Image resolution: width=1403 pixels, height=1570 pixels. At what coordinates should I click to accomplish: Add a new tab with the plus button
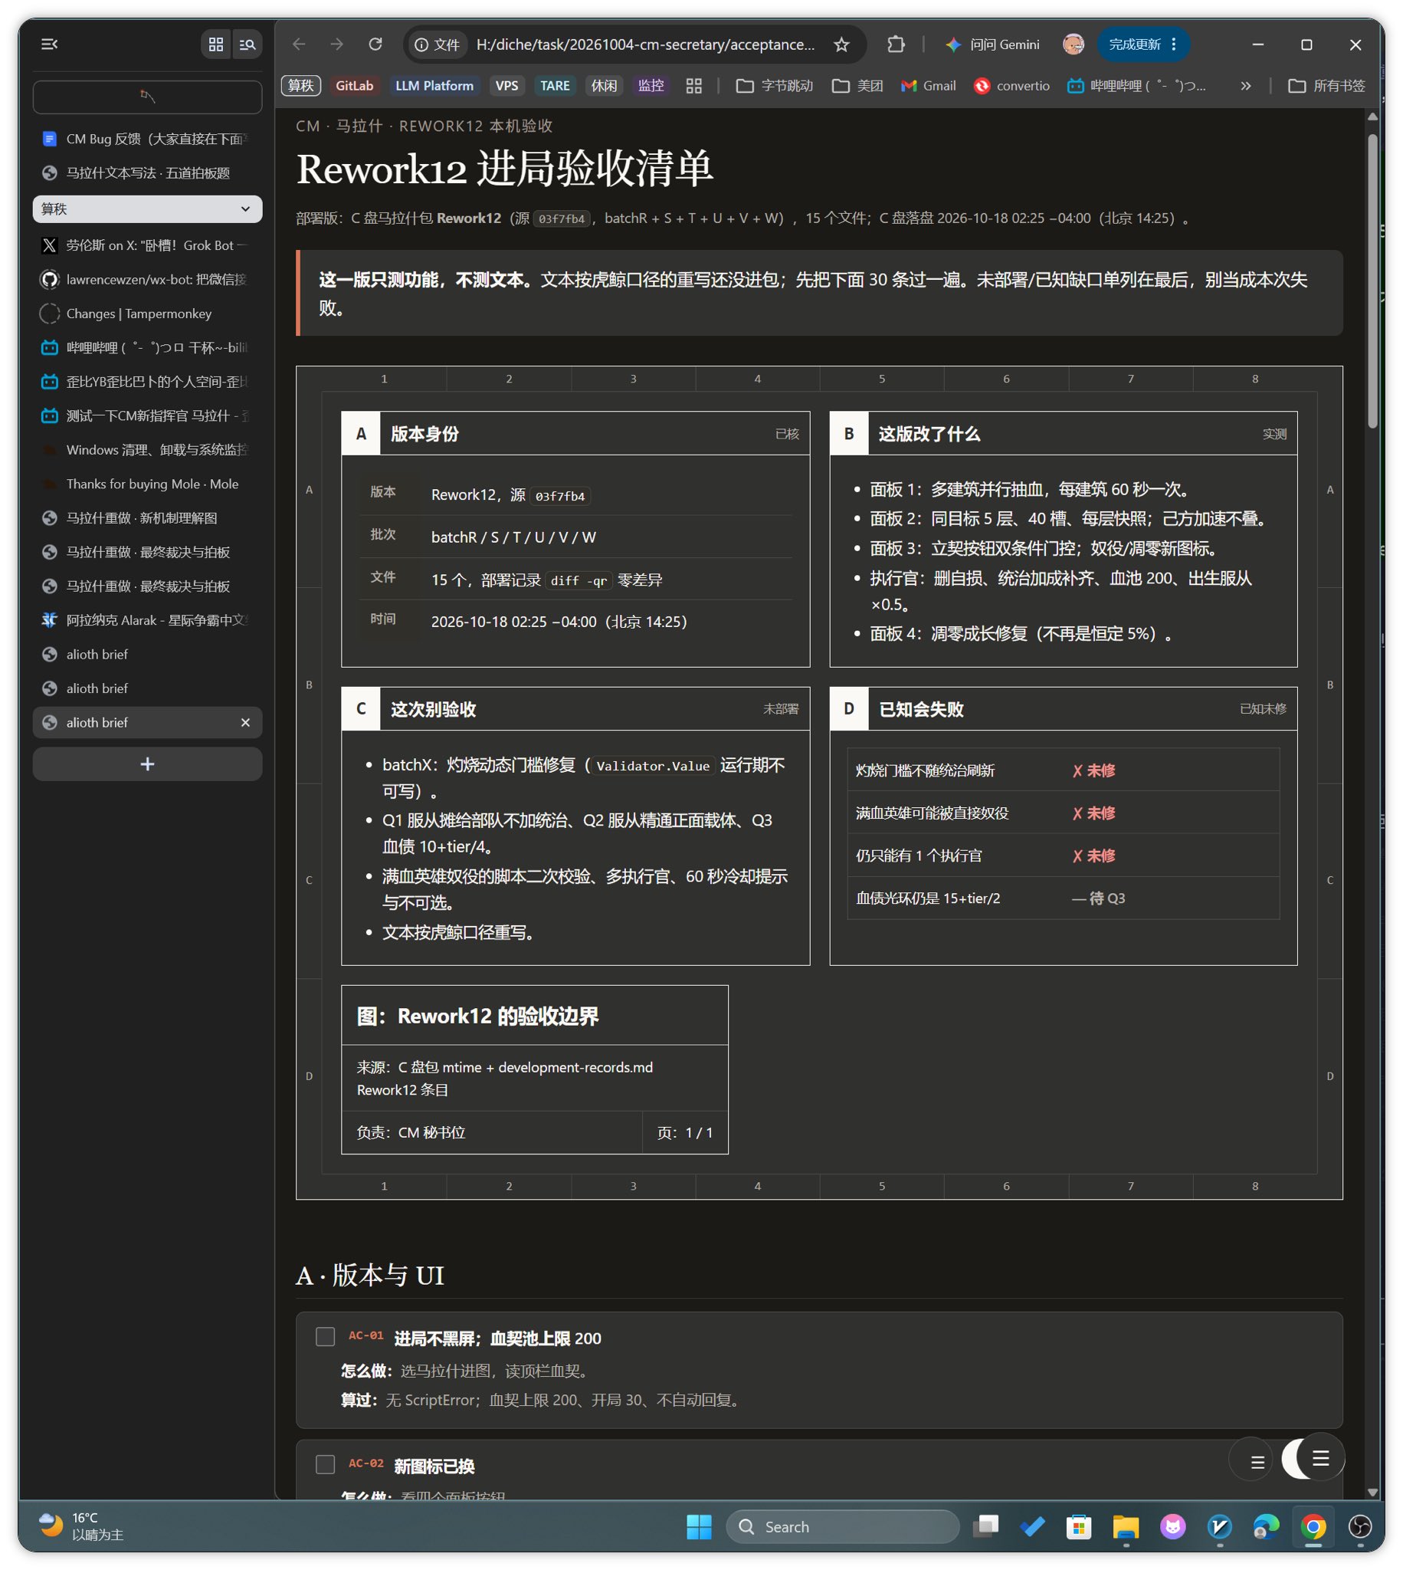coord(147,764)
